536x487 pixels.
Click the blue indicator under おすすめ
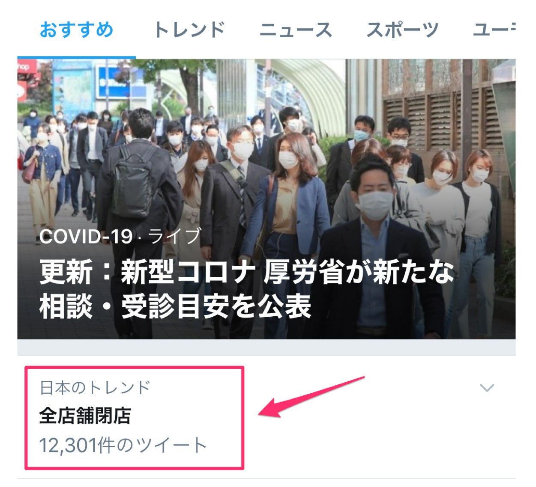[x=77, y=57]
